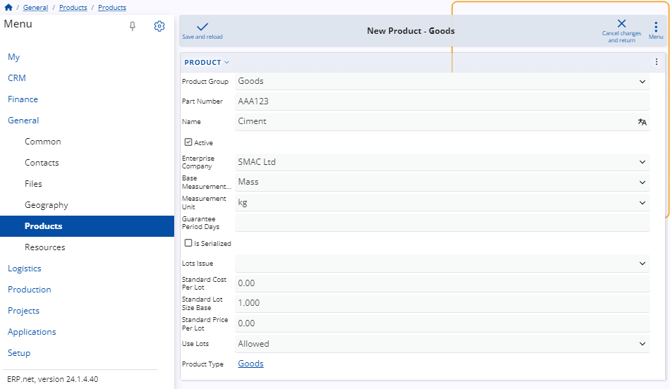Follow the last Products breadcrumb link
This screenshot has width=670, height=389.
tap(112, 8)
